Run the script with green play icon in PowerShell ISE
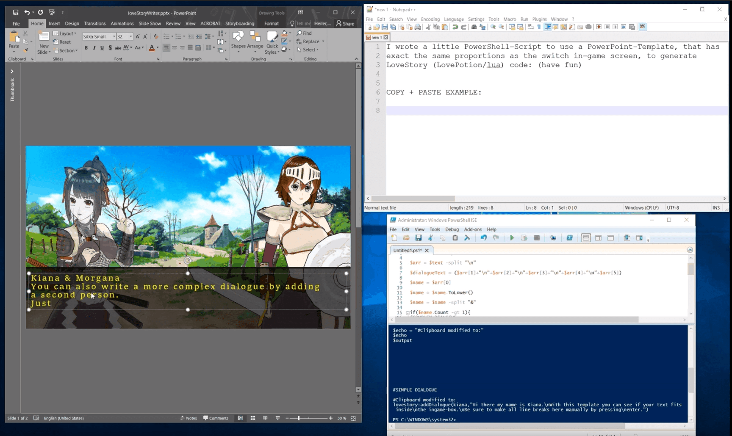 (512, 238)
